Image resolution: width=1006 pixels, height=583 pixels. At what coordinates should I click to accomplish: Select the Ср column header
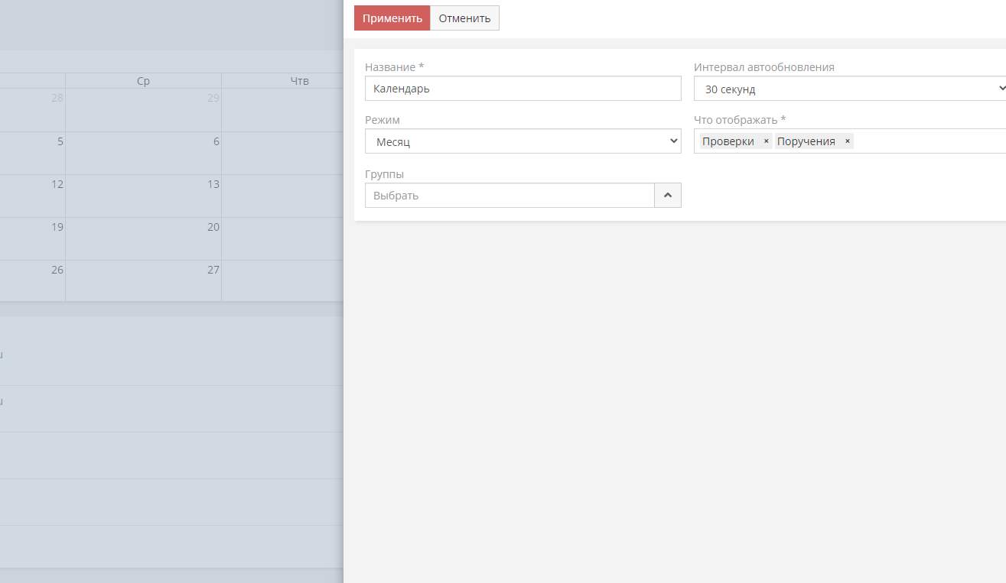[x=143, y=81]
